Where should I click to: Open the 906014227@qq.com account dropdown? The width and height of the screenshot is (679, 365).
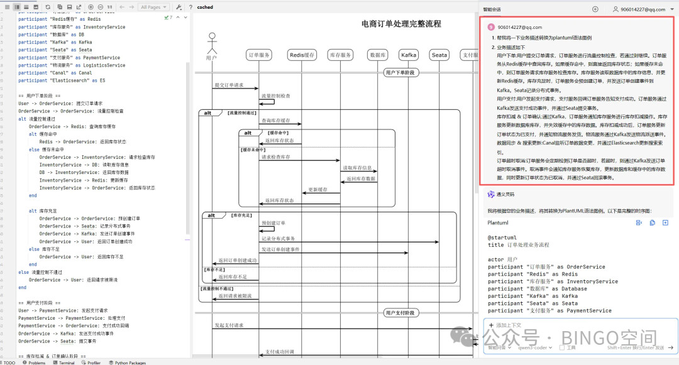tap(643, 9)
